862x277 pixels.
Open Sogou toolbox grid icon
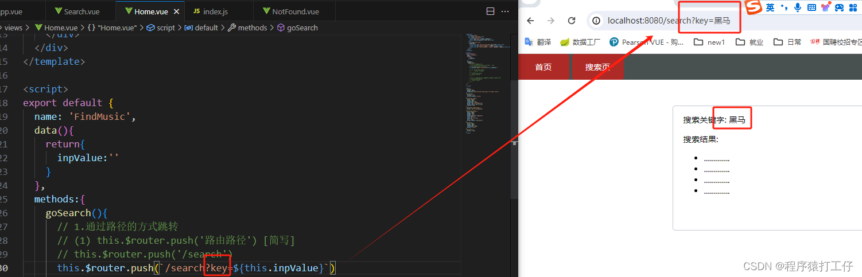(853, 7)
